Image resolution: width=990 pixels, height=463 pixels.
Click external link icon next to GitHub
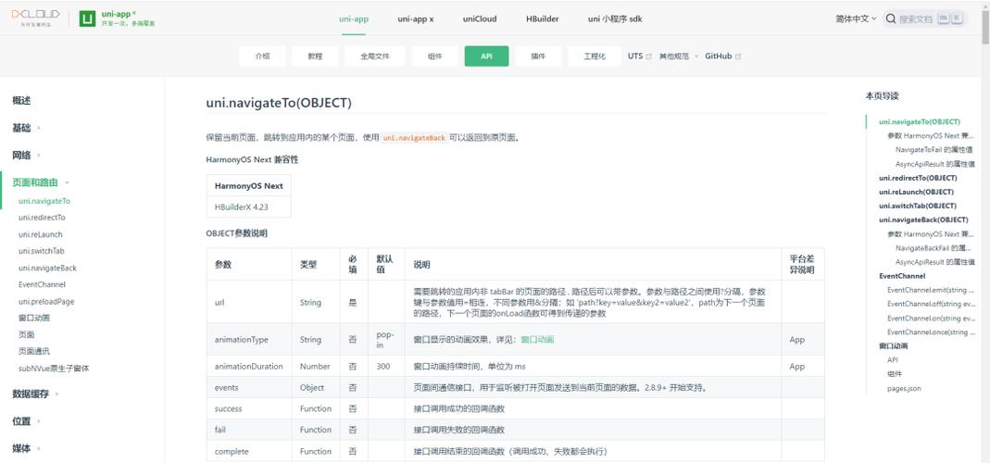point(738,56)
